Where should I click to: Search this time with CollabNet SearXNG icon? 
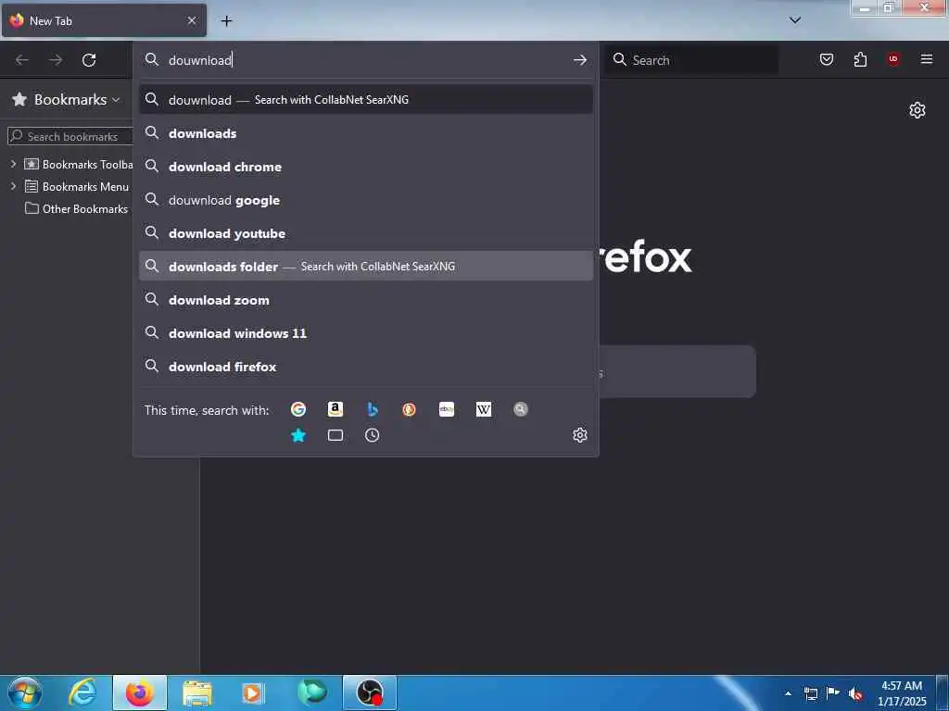521,409
